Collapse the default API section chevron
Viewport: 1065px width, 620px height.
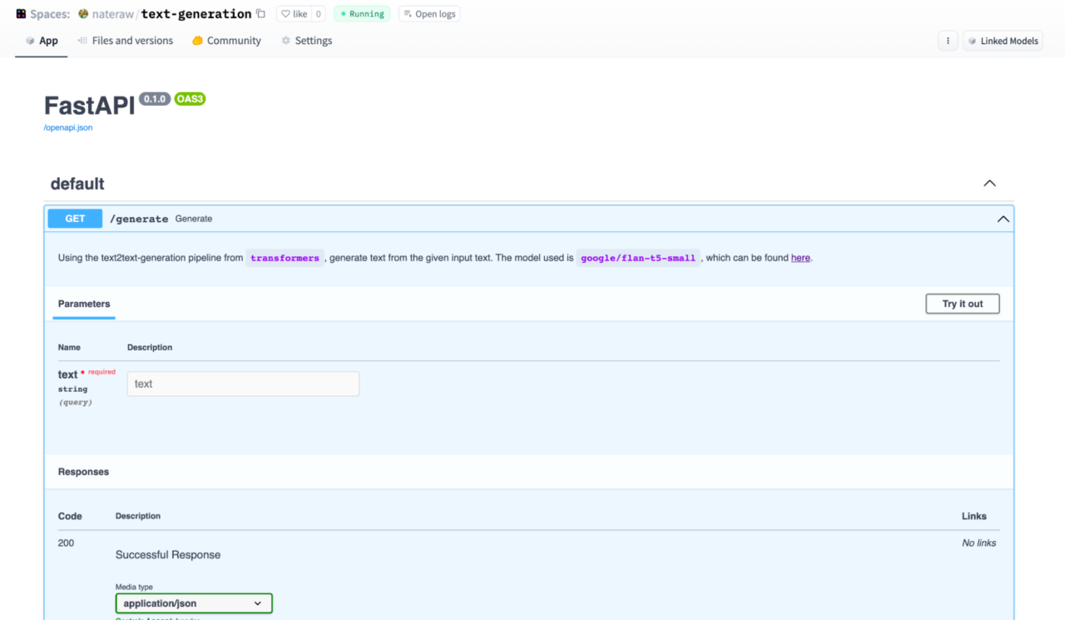point(989,183)
